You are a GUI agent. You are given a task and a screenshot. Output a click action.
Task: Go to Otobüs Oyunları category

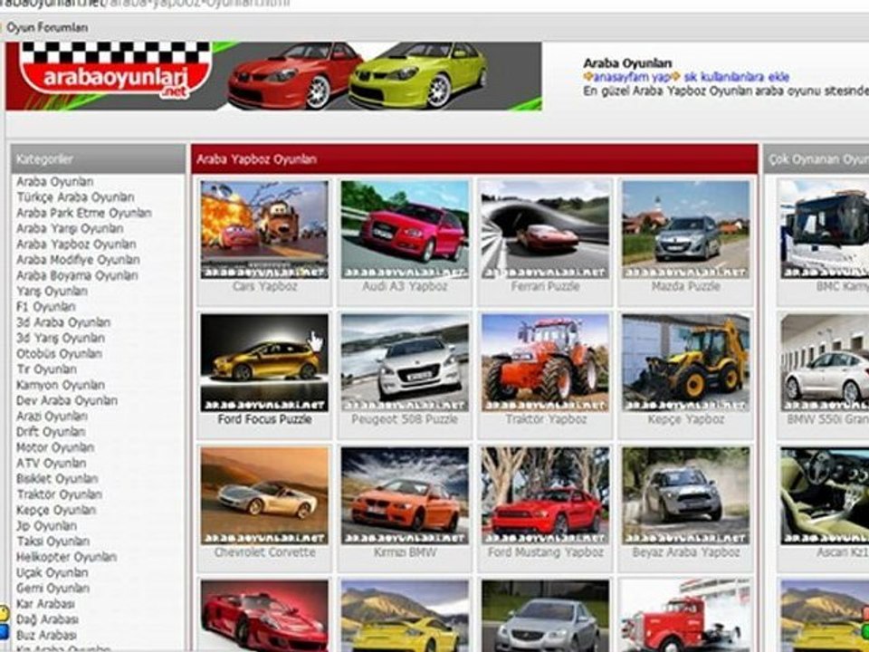click(60, 354)
